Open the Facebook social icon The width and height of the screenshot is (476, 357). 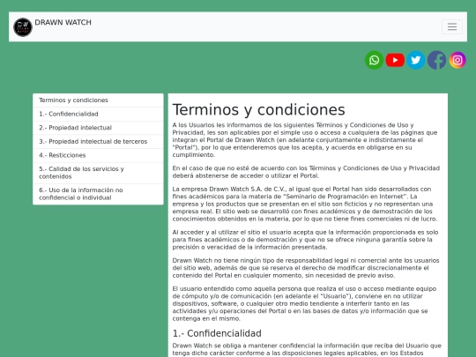[436, 60]
